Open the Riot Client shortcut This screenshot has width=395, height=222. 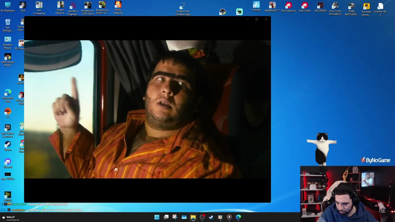tap(305, 7)
